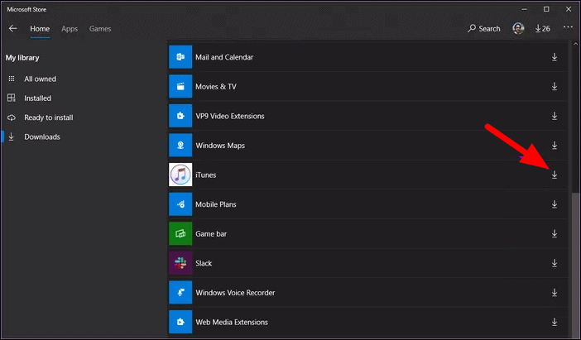Click the iTunes download arrow
581x340 pixels.
(555, 175)
